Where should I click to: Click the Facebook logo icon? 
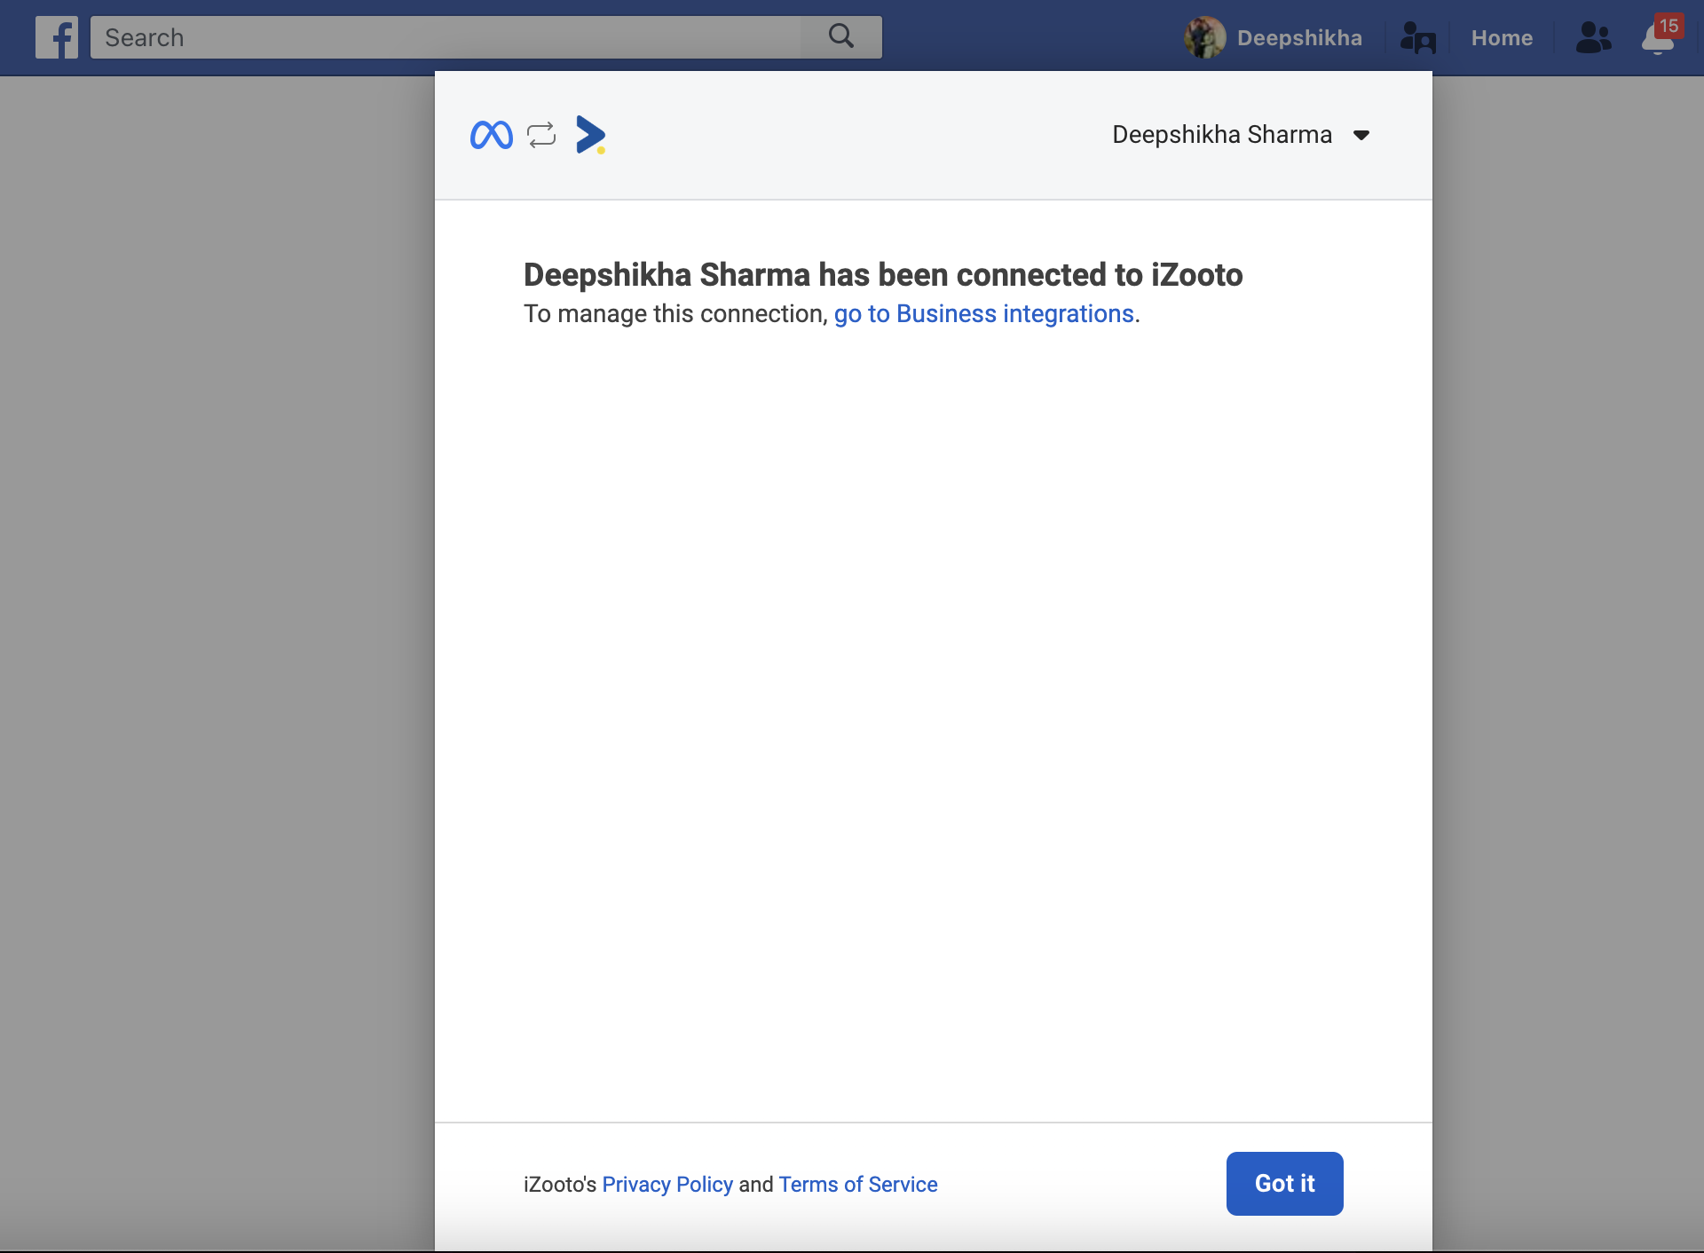tap(57, 37)
